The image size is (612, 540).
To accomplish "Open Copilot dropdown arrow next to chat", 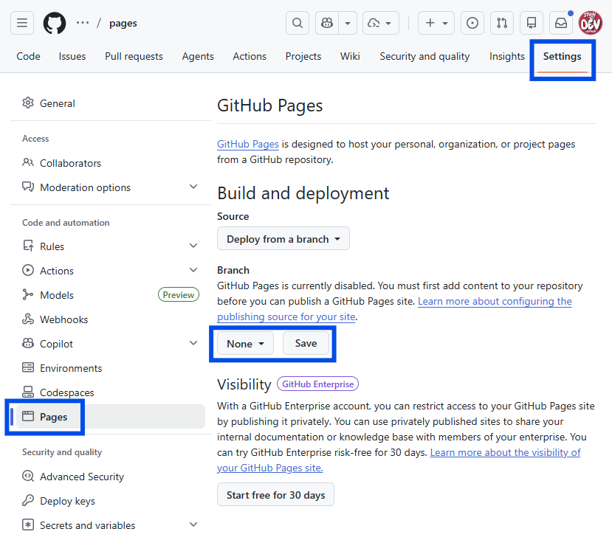I will [x=348, y=23].
